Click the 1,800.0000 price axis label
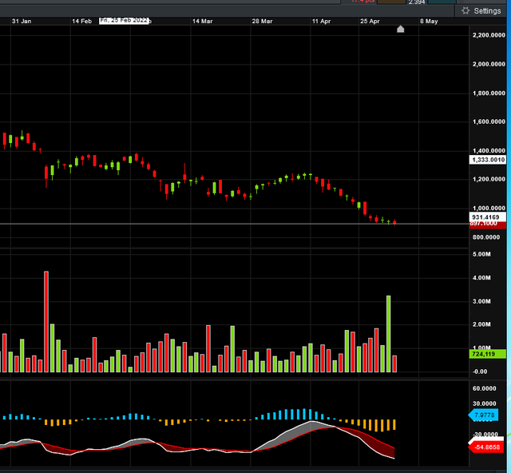This screenshot has width=511, height=473. pos(489,93)
